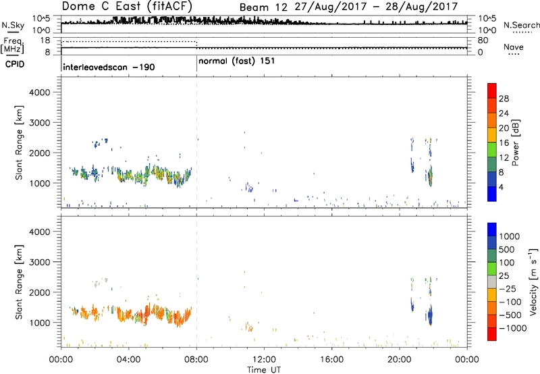Click the '08:00' time axis tick label
Image resolution: width=540 pixels, height=374 pixels.
(x=196, y=360)
